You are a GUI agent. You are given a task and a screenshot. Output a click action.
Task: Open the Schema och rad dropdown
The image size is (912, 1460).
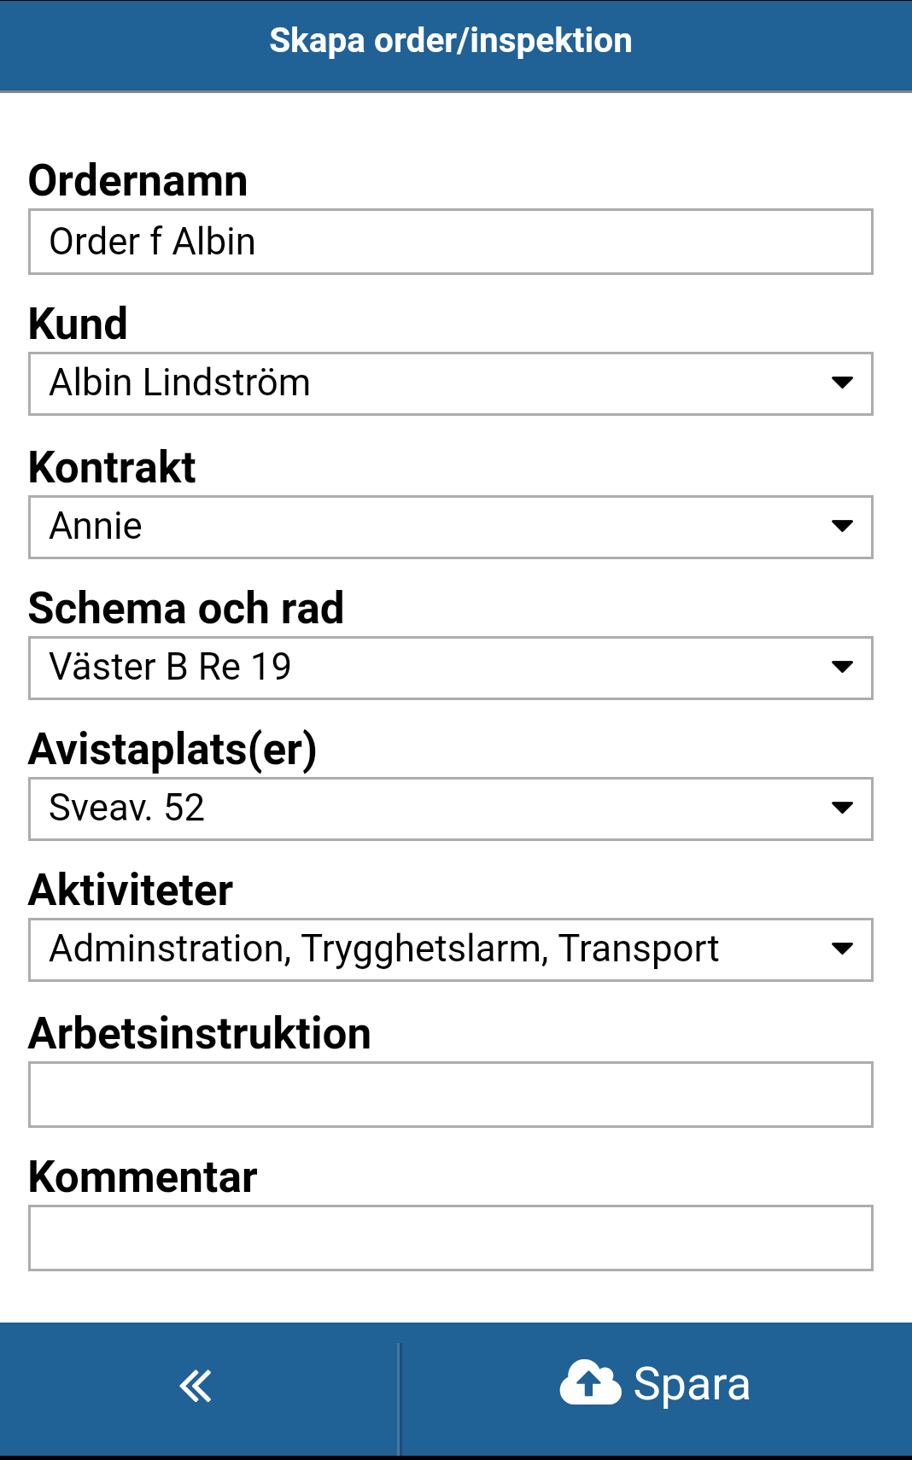tap(451, 668)
